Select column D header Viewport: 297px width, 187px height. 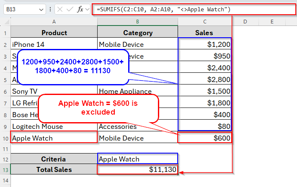click(245, 21)
